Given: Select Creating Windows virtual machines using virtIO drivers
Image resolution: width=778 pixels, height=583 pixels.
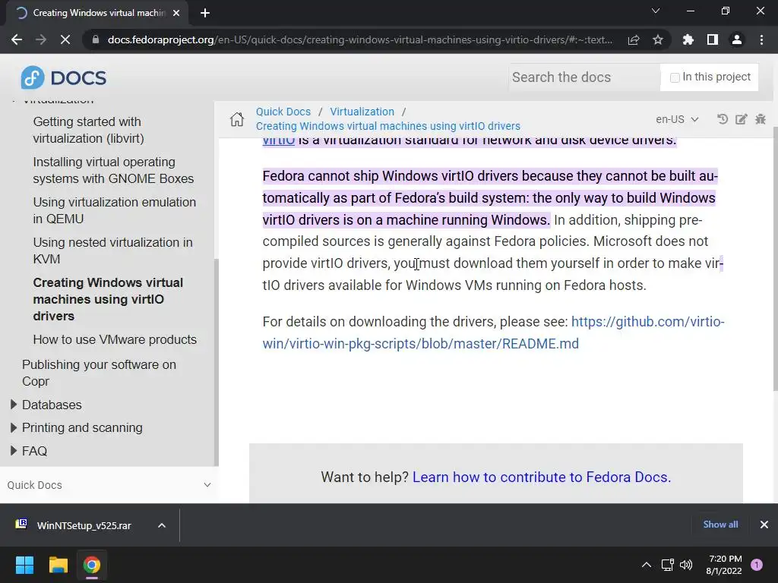Looking at the screenshot, I should click(108, 299).
